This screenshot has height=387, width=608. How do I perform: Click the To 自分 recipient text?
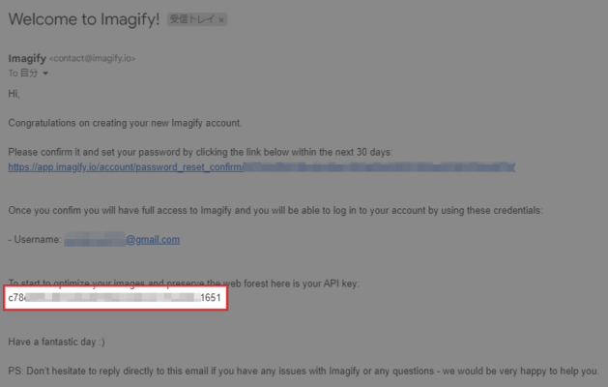23,73
